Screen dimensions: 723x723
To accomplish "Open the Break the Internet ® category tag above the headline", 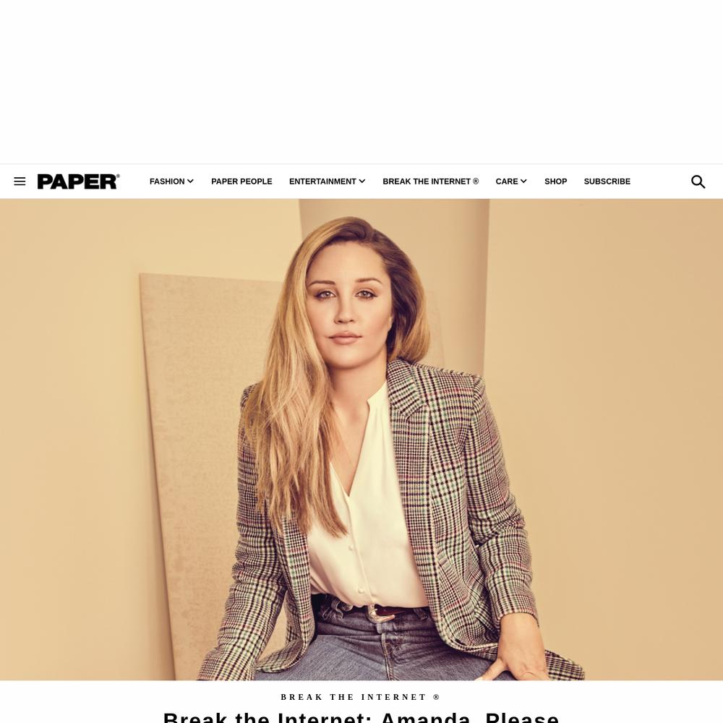I will tap(361, 697).
